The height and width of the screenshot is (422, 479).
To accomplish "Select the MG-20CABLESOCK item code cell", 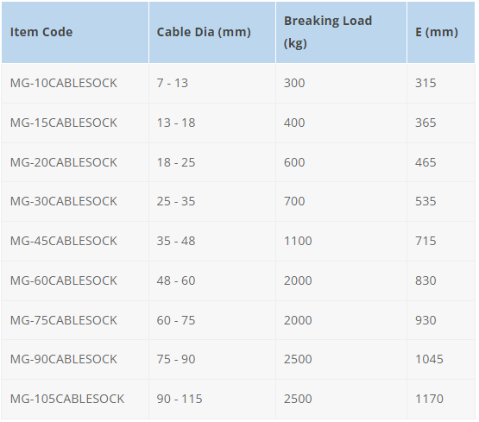I will click(75, 162).
